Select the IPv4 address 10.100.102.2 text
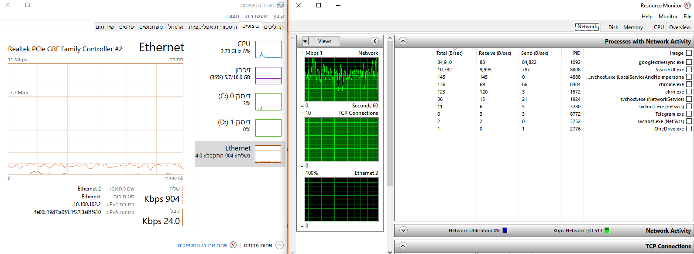694x254 pixels. 87,204
